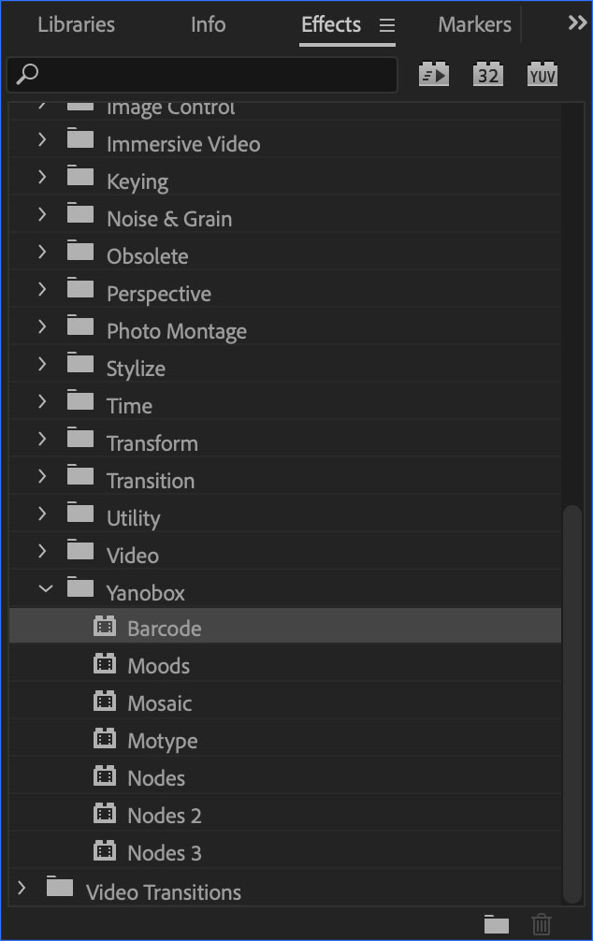Toggle the YUV Effects filter icon
Image resolution: width=593 pixels, height=941 pixels.
[542, 75]
